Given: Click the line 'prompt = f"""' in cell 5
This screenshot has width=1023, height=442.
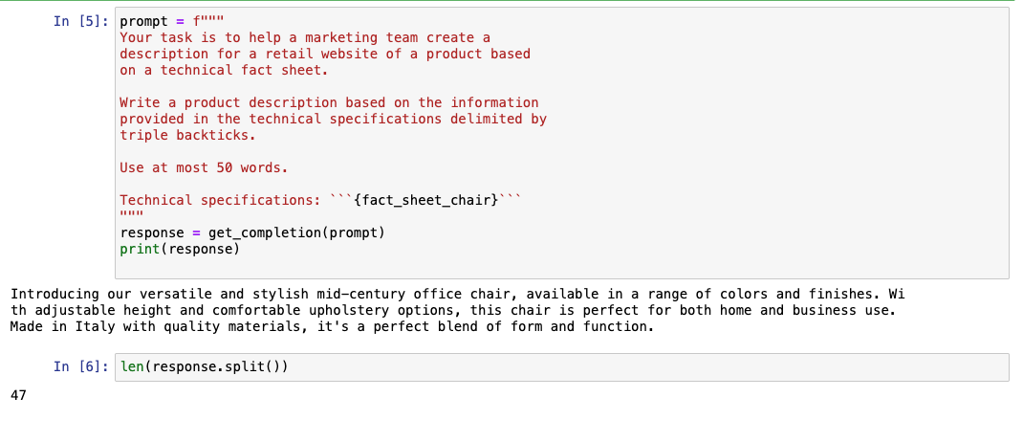Looking at the screenshot, I should [172, 21].
